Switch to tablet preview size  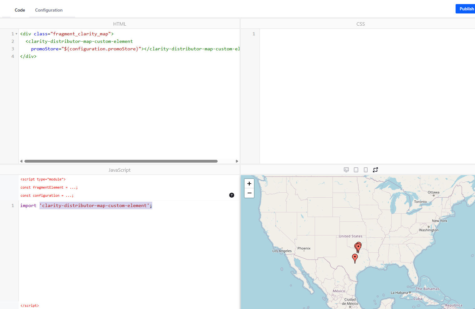coord(356,170)
